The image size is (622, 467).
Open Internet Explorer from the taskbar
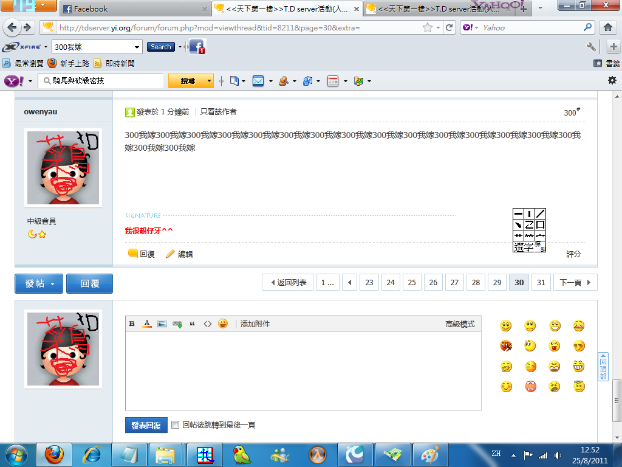click(x=92, y=455)
